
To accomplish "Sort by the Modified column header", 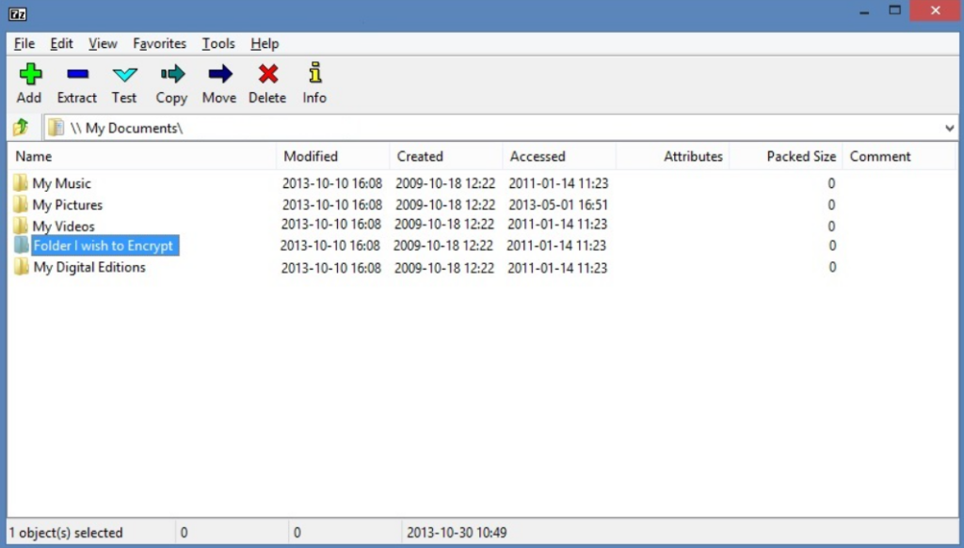I will pyautogui.click(x=332, y=156).
